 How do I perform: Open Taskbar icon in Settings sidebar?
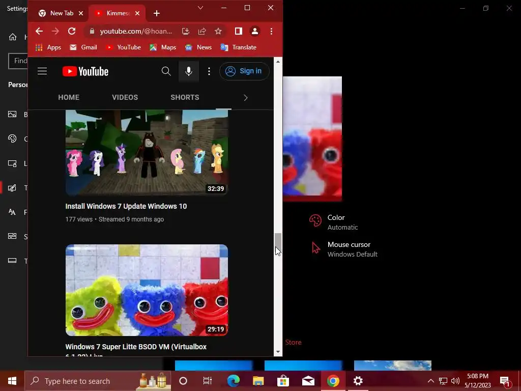point(12,261)
